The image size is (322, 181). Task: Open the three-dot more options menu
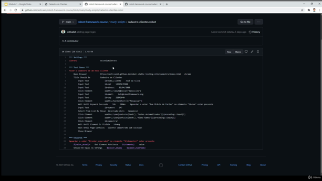pyautogui.click(x=259, y=22)
